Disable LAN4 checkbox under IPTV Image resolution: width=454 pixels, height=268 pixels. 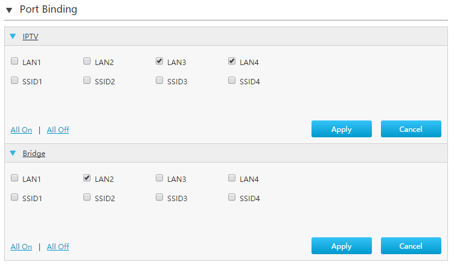(x=232, y=61)
